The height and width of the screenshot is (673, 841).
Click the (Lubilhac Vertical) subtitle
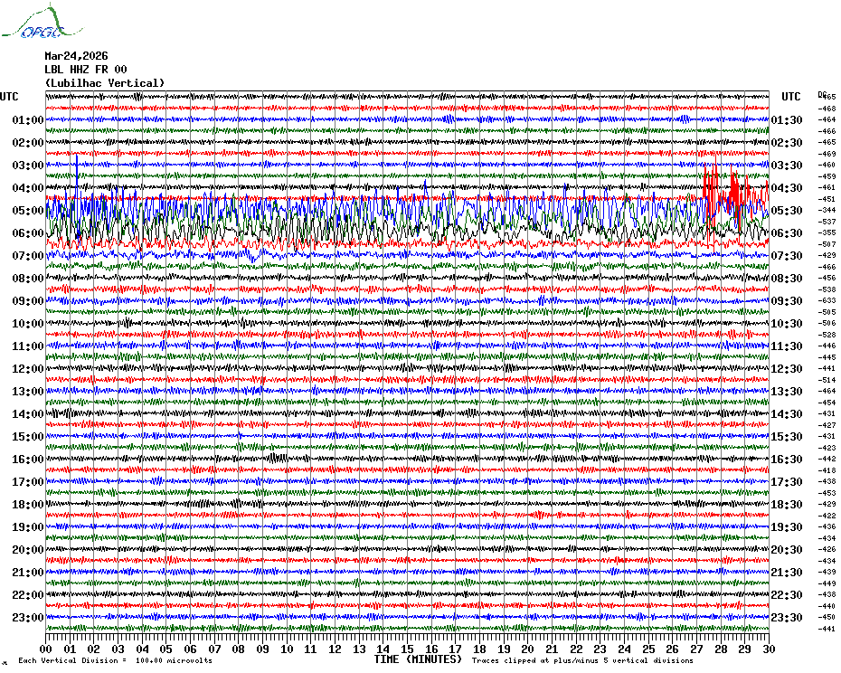coord(105,83)
